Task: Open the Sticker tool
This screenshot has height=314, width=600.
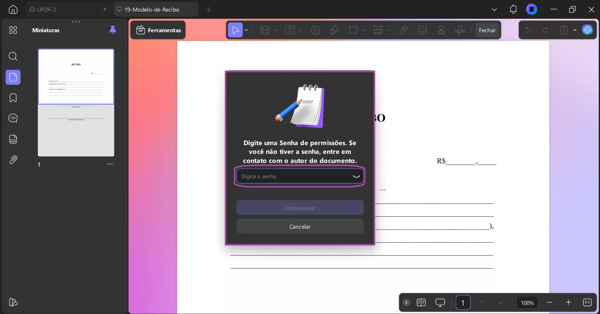Action: pyautogui.click(x=423, y=30)
